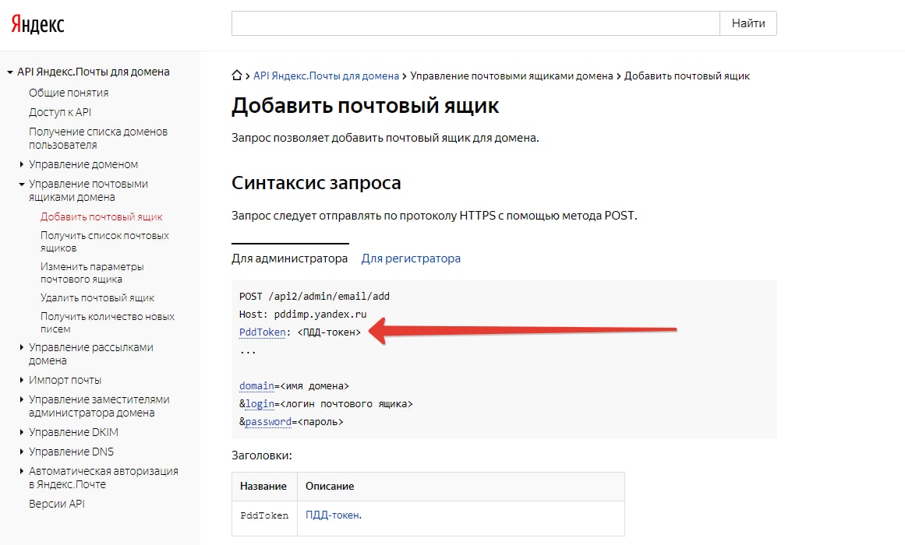Open Доступ к API sidebar item
Screen dimensions: 905x545
(60, 112)
